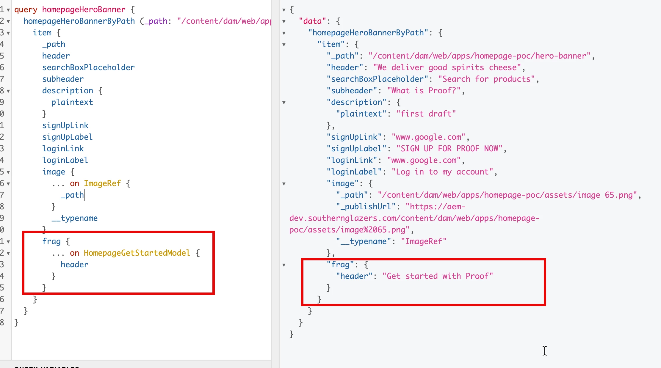
Task: Fold the ImageRef fragment line in editor
Action: pos(8,184)
